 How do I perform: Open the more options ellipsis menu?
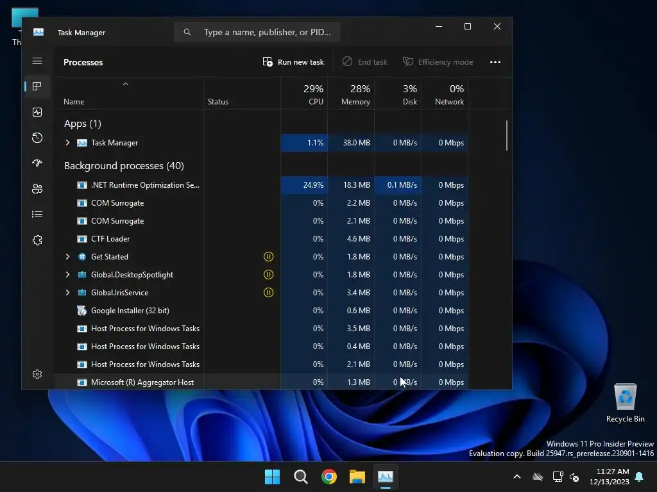click(x=495, y=62)
